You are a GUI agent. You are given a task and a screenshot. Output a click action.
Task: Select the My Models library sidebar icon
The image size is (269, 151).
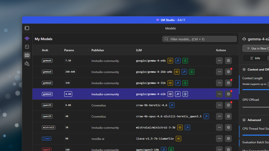(x=27, y=55)
